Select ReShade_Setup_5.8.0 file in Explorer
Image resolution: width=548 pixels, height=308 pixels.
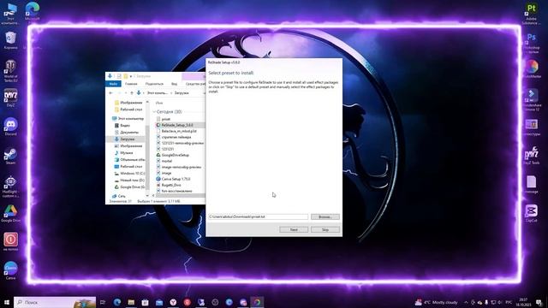[177, 125]
